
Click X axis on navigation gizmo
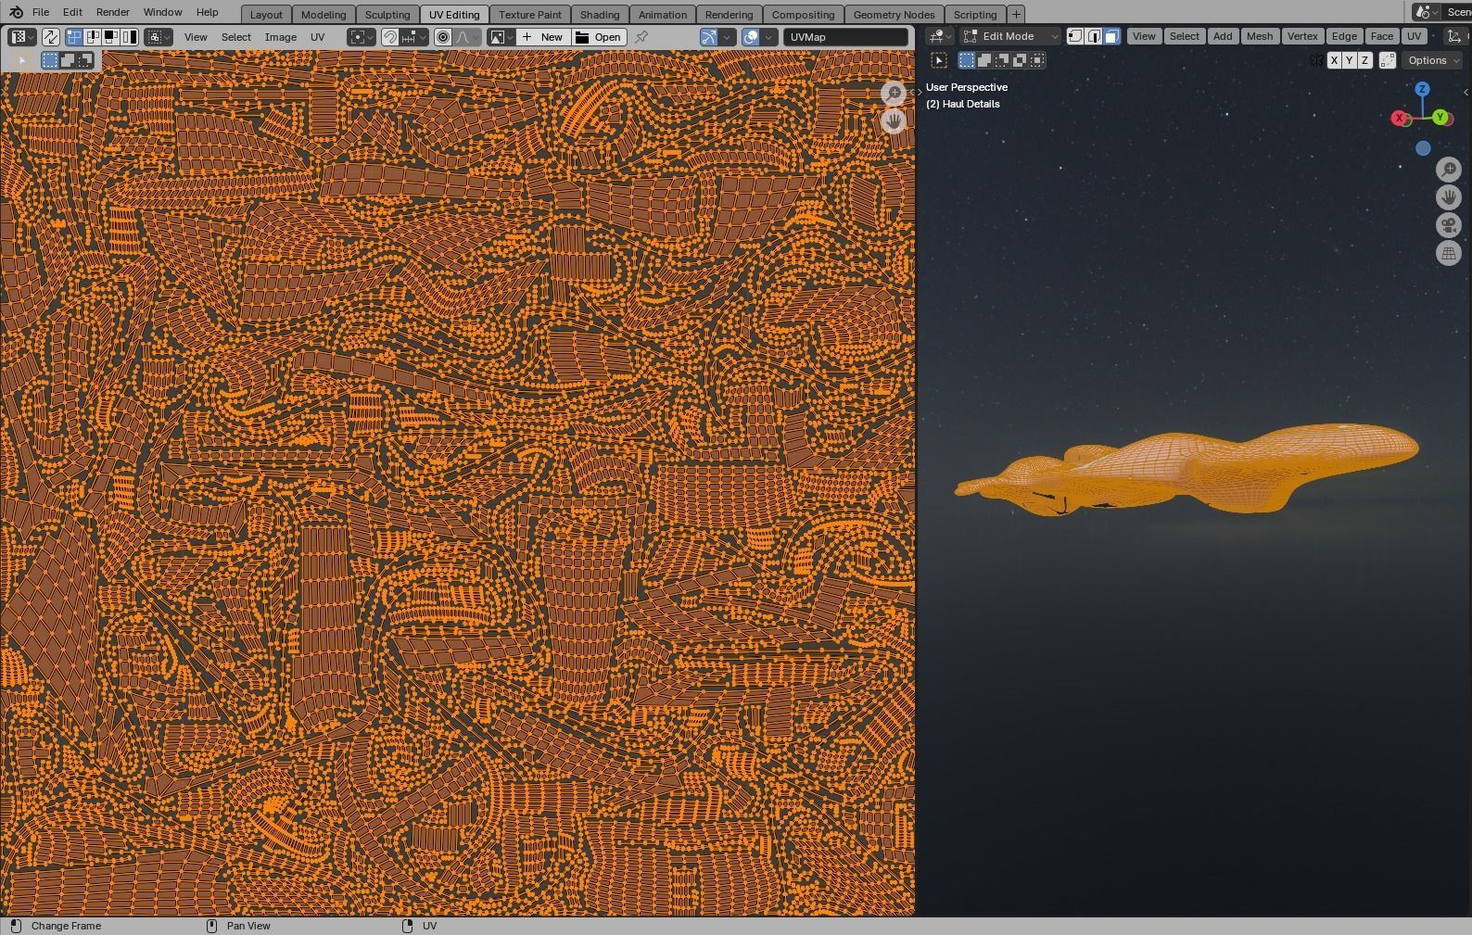(x=1400, y=118)
